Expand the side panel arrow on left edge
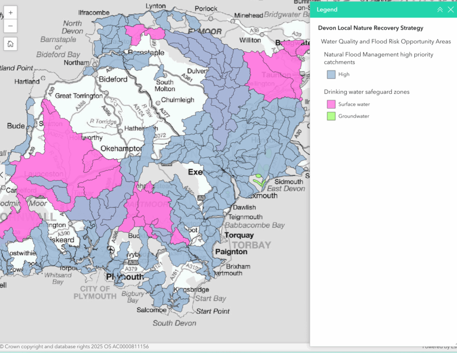This screenshot has height=353, width=457. pos(2,175)
